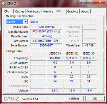Click the CPU-Z title bar app icon
Viewport: 107px width, 104px height.
tap(4, 3)
